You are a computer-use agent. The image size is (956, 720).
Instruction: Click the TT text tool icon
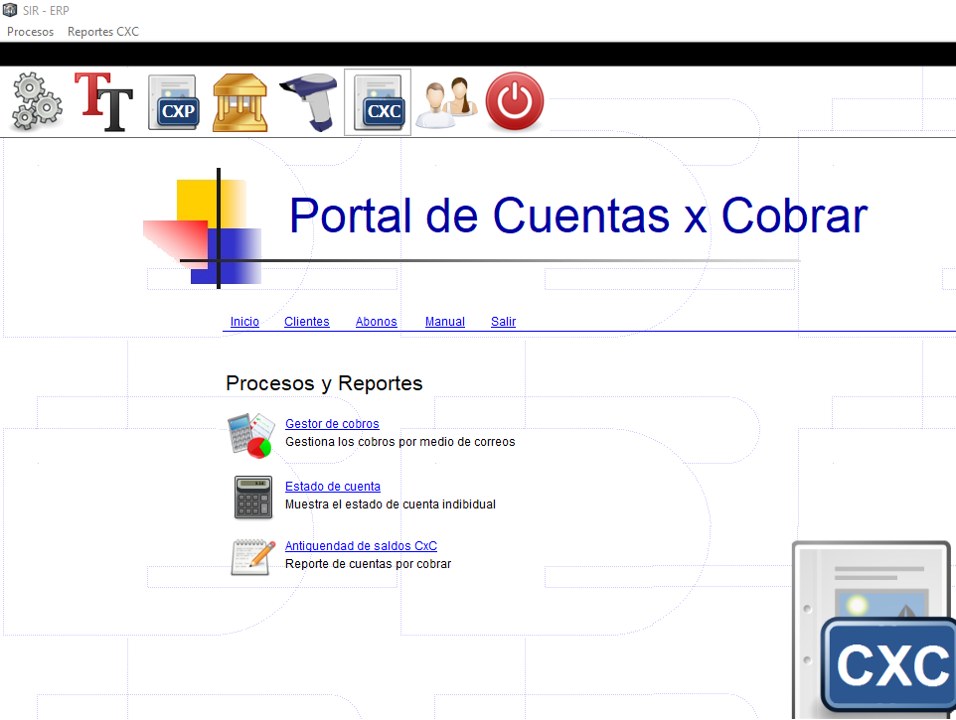(x=103, y=99)
